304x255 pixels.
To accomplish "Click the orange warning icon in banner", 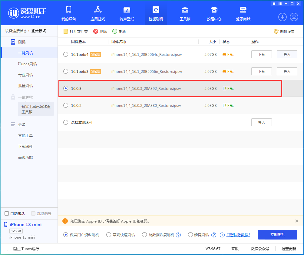I will tap(65, 221).
